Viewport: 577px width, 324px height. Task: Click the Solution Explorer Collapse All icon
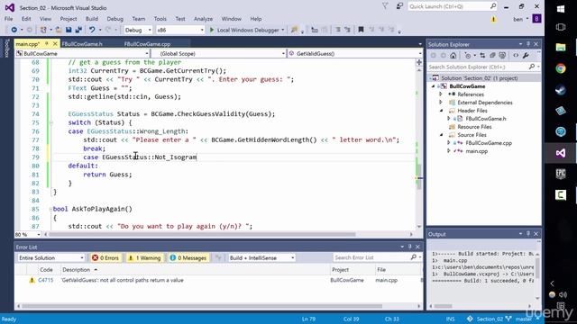492,56
